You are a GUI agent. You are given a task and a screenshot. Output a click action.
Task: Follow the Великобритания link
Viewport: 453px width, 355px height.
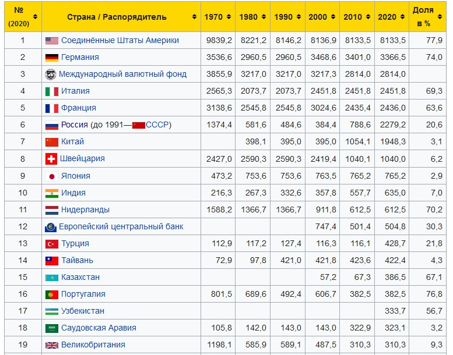pos(93,345)
